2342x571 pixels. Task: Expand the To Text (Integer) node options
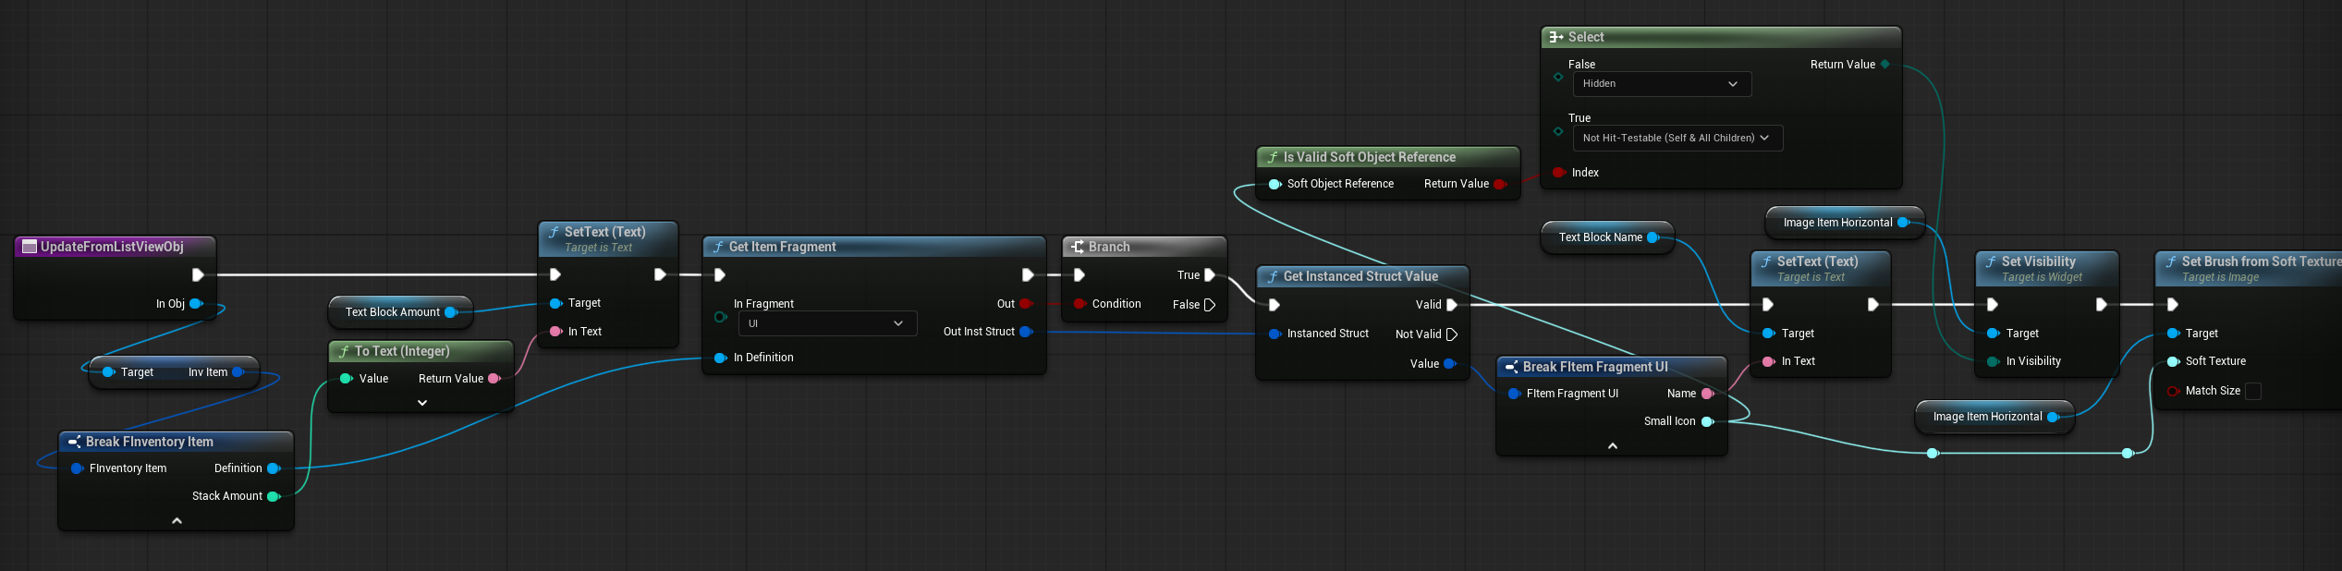click(x=422, y=404)
